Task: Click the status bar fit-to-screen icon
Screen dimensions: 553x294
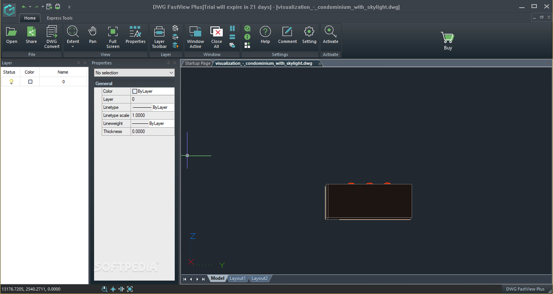Action: pyautogui.click(x=130, y=289)
